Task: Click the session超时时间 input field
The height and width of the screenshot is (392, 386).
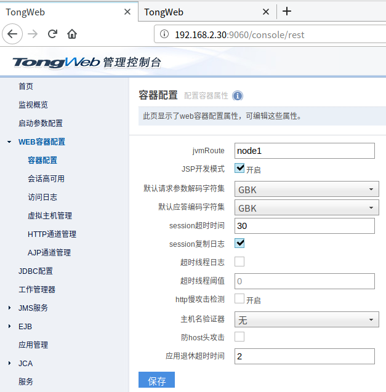Action: coord(305,226)
